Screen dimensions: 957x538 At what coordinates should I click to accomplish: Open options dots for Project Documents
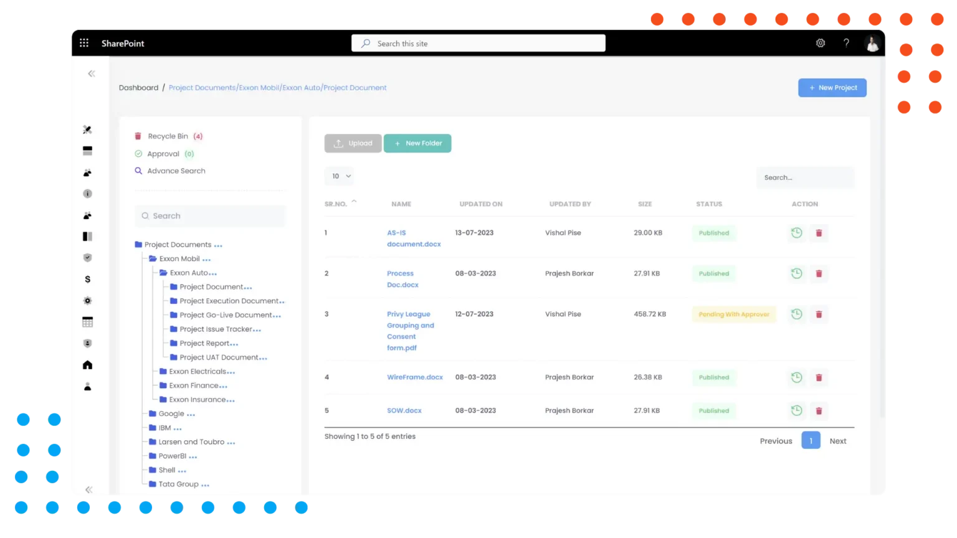(218, 246)
